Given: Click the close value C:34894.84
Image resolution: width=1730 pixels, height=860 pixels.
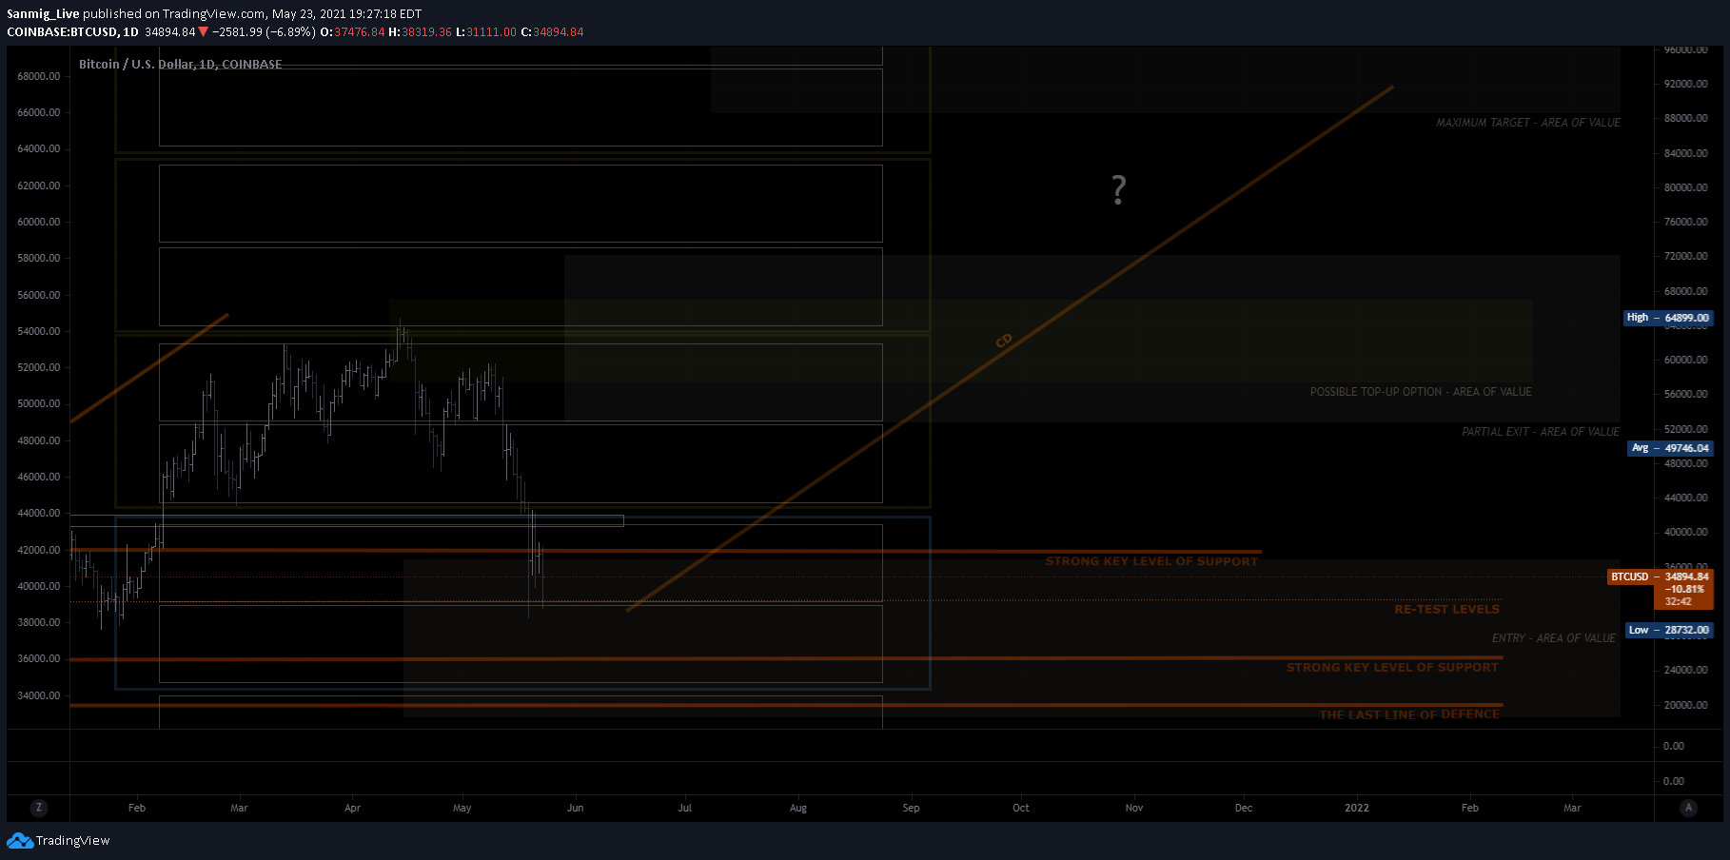Looking at the screenshot, I should click(x=552, y=32).
